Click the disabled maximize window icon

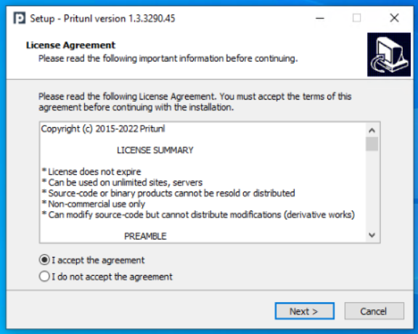tap(357, 18)
